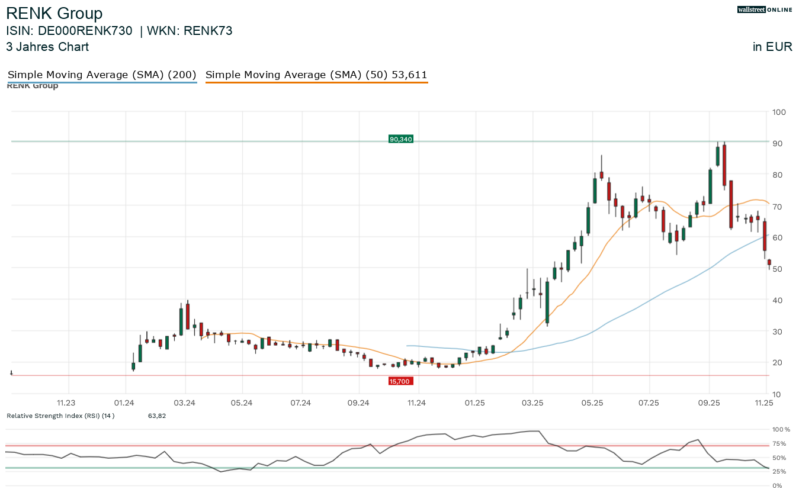Screen dimensions: 799x502
Task: Click the 03.24 date on the x-axis
Action: click(185, 403)
